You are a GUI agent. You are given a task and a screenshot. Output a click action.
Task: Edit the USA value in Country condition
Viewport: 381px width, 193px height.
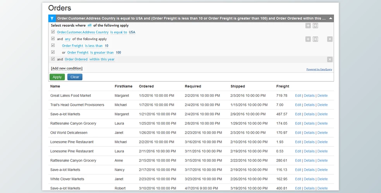tap(132, 32)
